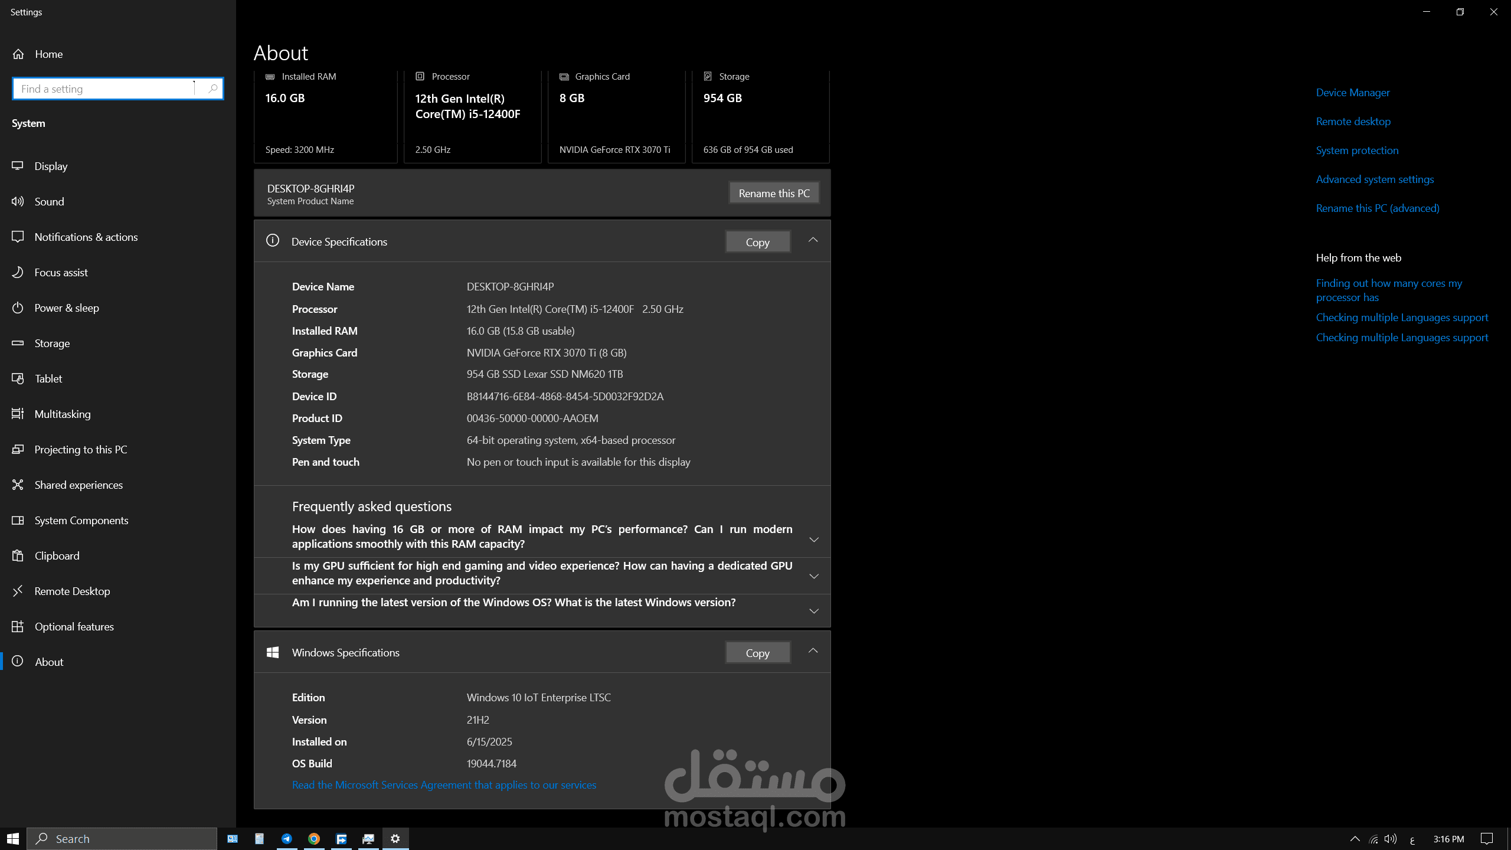The image size is (1511, 850).
Task: Click the Home house icon
Action: tap(18, 54)
